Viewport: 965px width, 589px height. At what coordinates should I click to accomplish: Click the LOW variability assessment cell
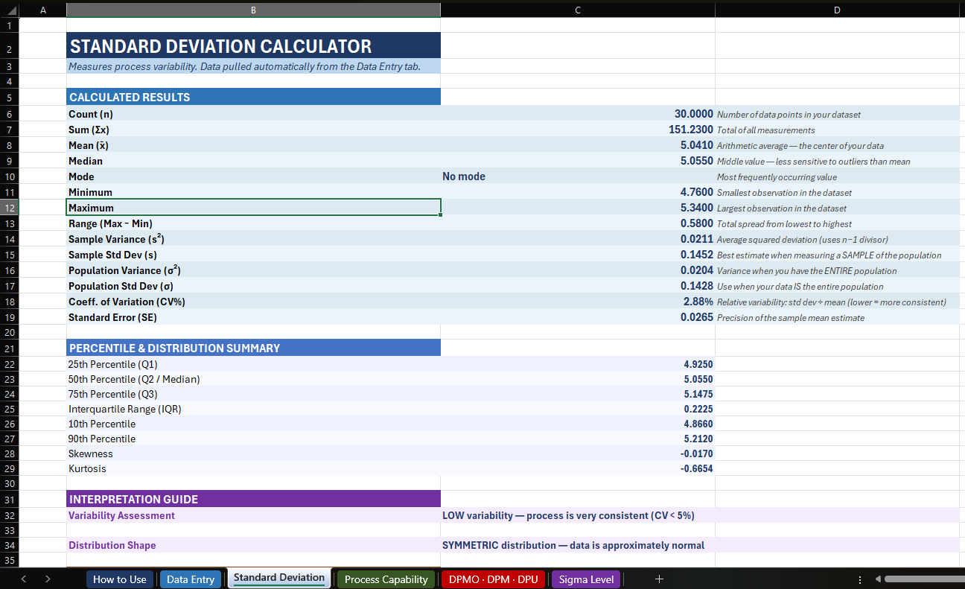(578, 515)
